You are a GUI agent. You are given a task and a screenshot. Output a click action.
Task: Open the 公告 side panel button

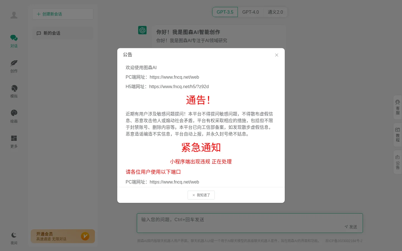398,162
